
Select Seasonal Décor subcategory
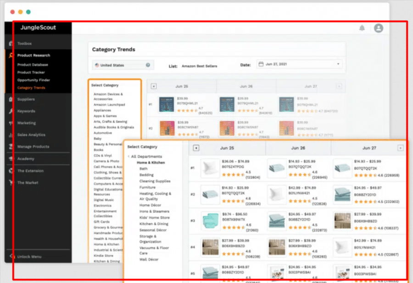pos(153,230)
